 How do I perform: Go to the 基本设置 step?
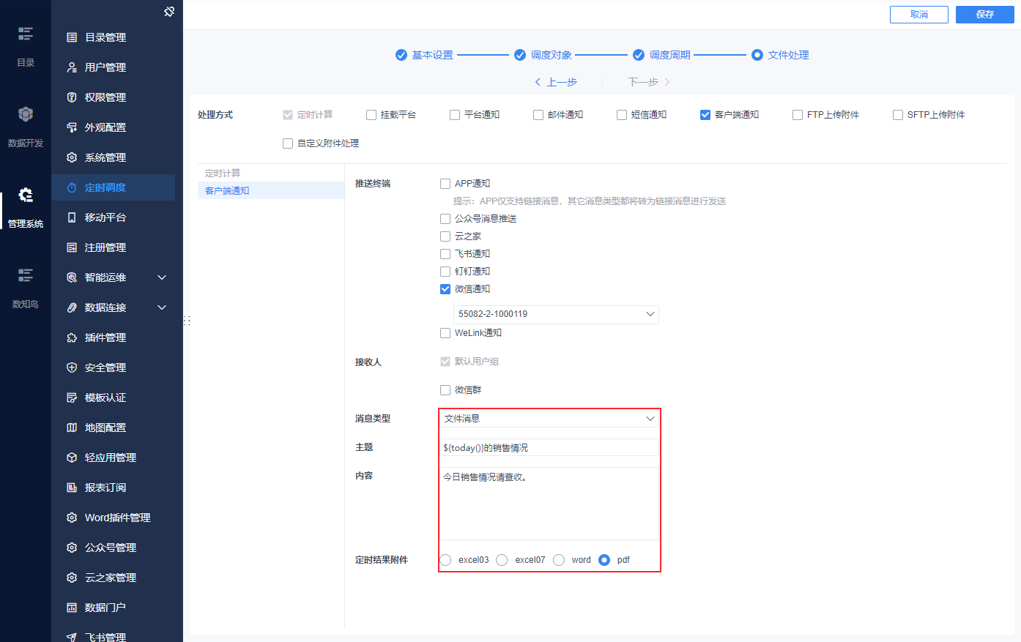click(424, 55)
